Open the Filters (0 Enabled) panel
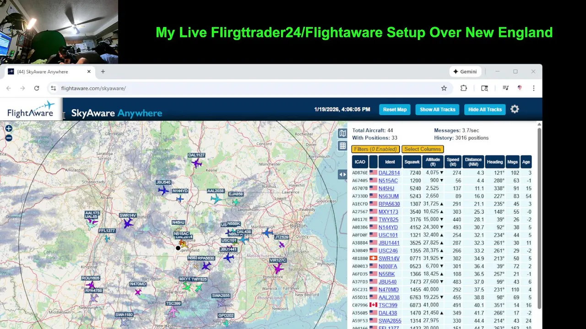Screen dimensions: 586x329 tap(375, 149)
